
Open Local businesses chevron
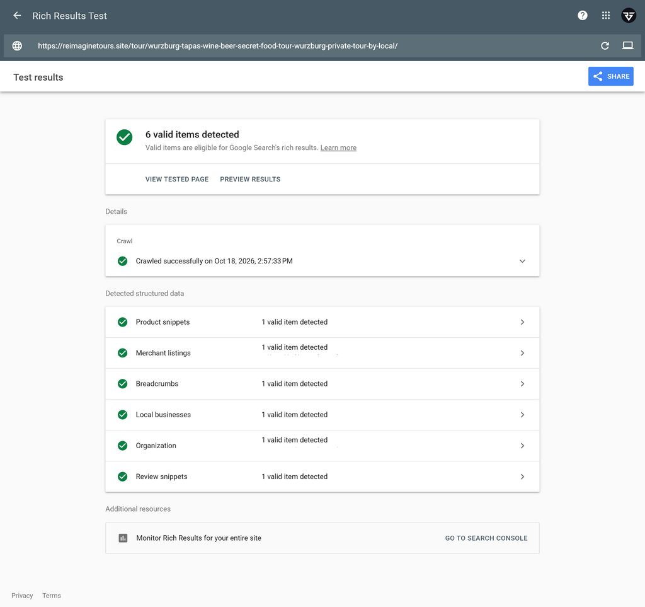tap(522, 415)
